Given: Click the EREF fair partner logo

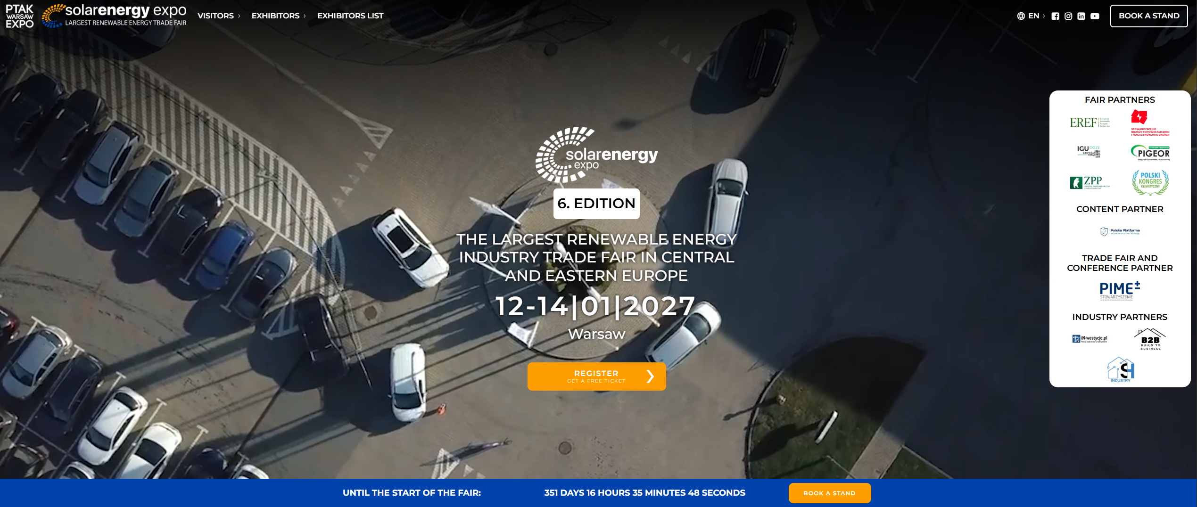Looking at the screenshot, I should pos(1090,122).
